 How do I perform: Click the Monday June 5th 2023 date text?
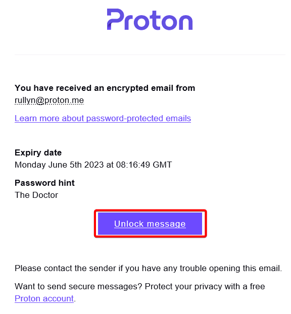coord(59,165)
